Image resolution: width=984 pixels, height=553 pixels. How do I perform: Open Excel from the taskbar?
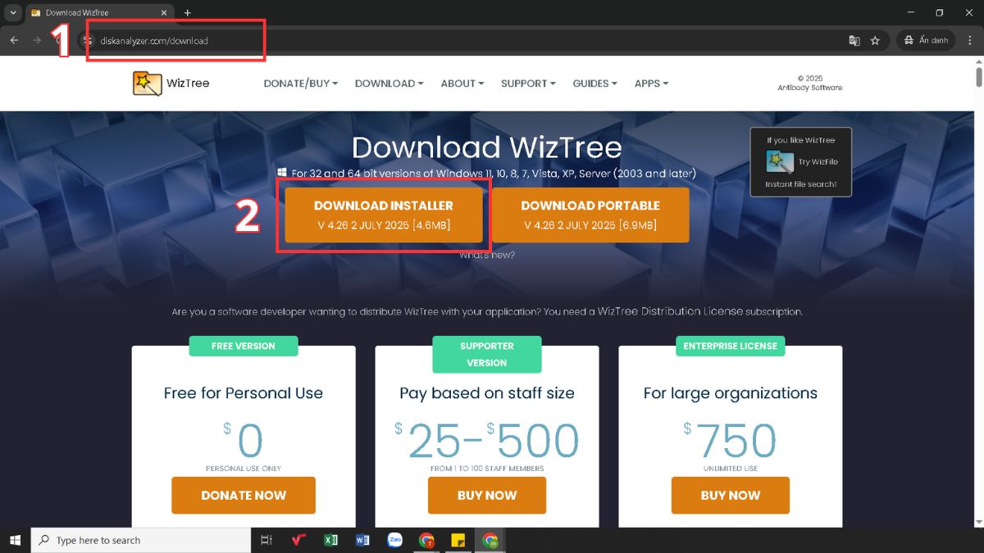click(x=331, y=540)
